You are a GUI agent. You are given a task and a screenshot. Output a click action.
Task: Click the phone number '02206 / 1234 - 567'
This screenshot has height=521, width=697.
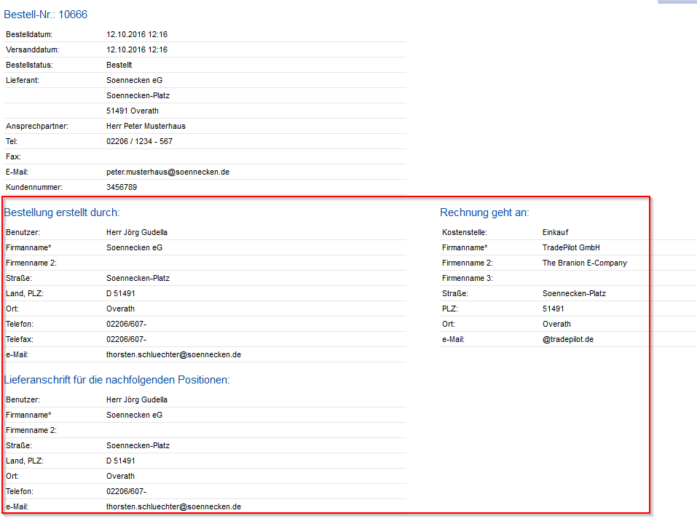click(x=139, y=141)
